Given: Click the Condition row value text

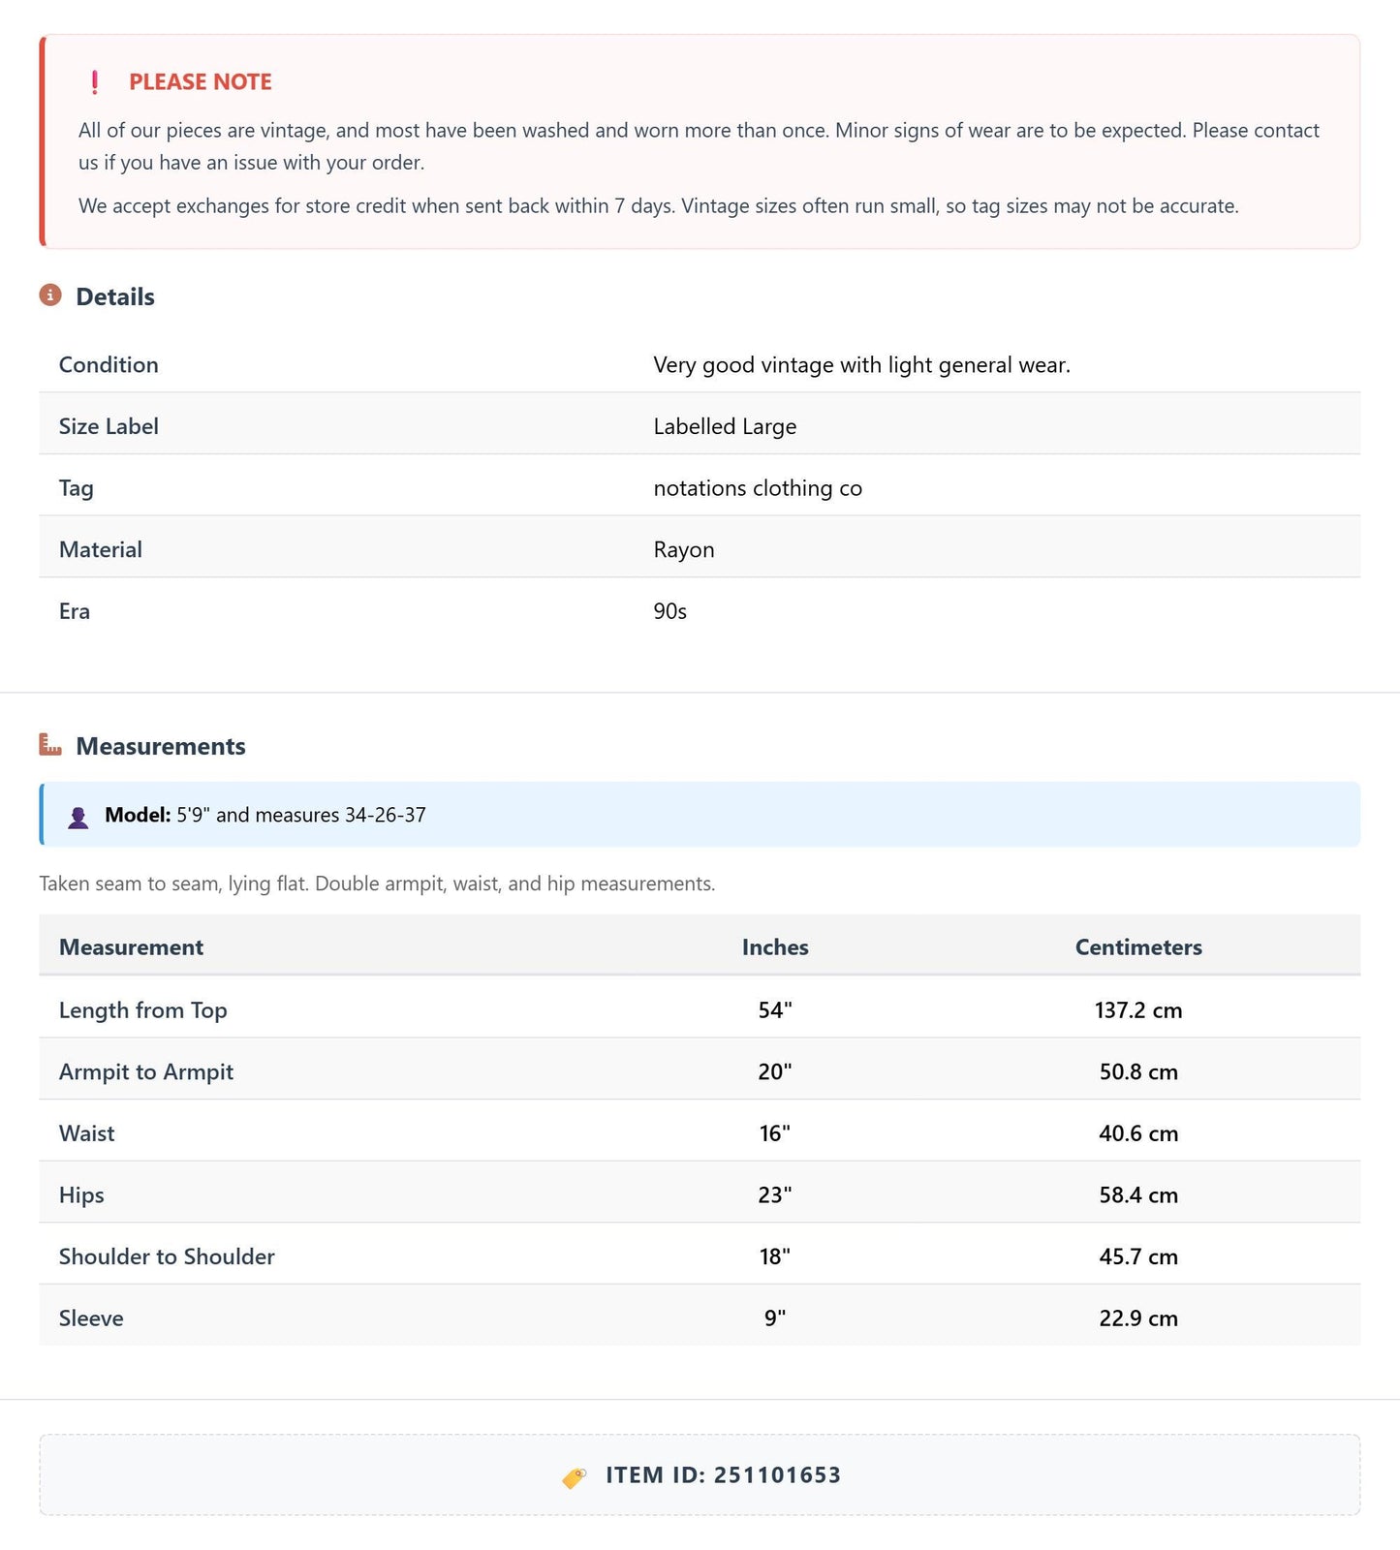Looking at the screenshot, I should [861, 364].
